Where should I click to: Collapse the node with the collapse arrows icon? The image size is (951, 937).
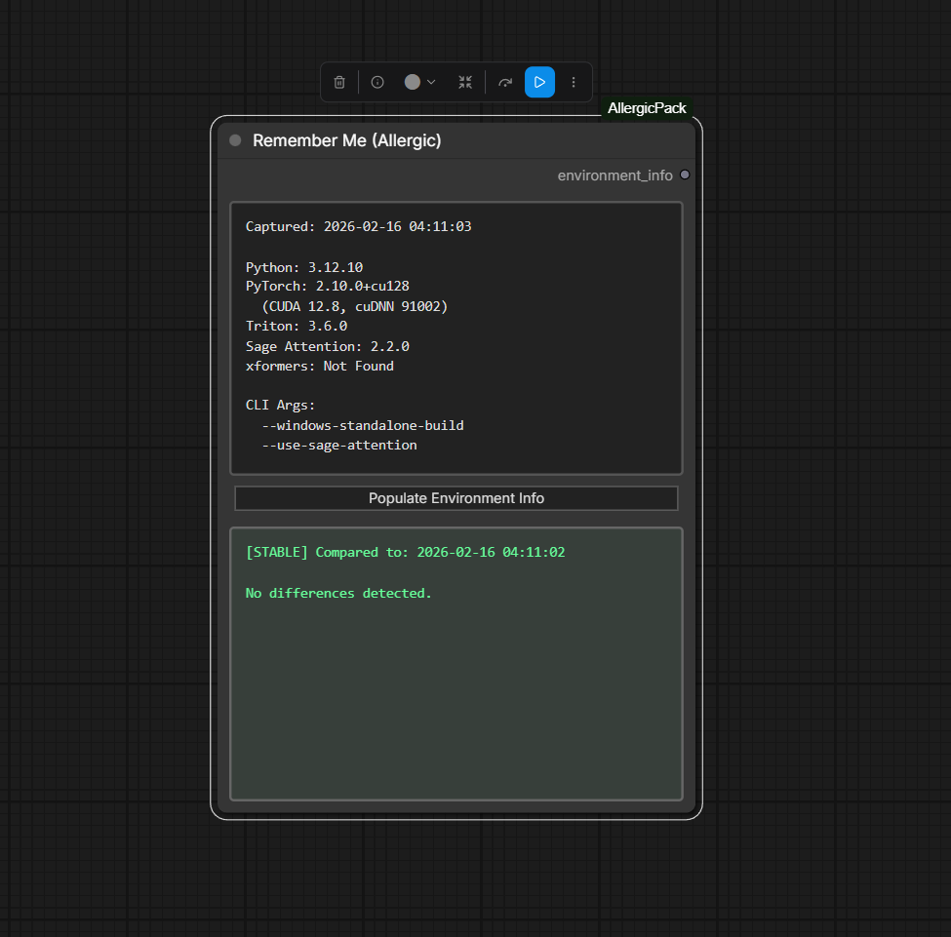[465, 82]
